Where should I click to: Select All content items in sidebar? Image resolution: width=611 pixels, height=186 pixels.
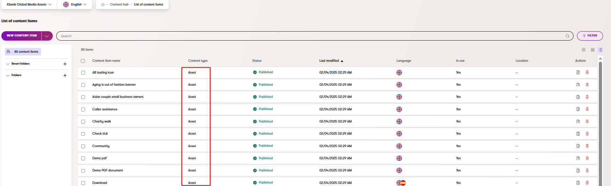[x=23, y=52]
